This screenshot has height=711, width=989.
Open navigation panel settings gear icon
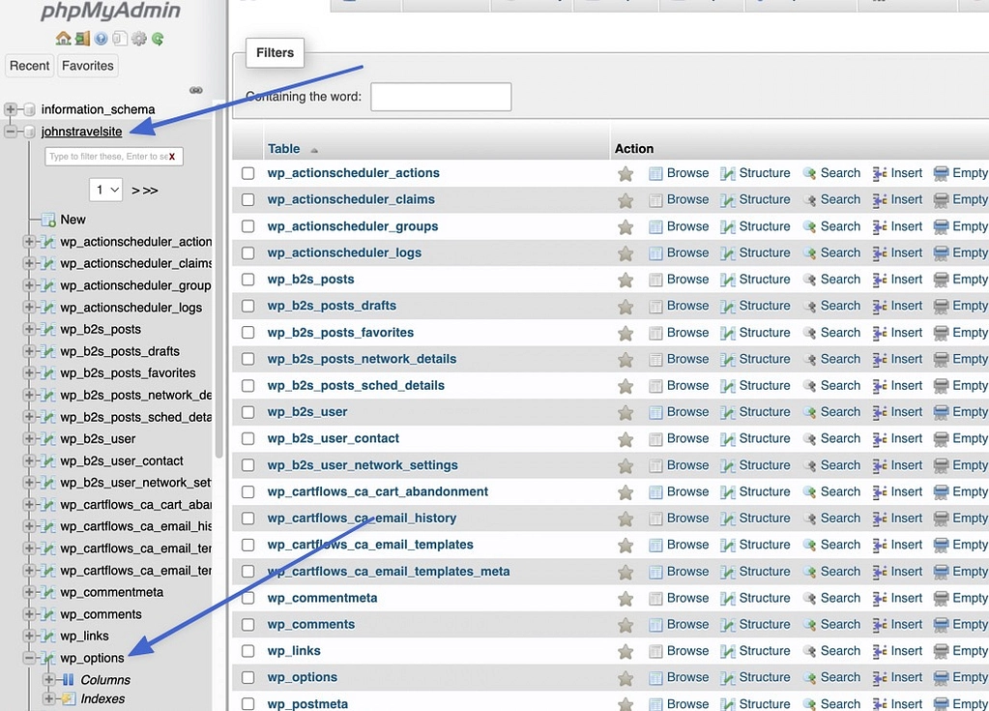(x=139, y=39)
